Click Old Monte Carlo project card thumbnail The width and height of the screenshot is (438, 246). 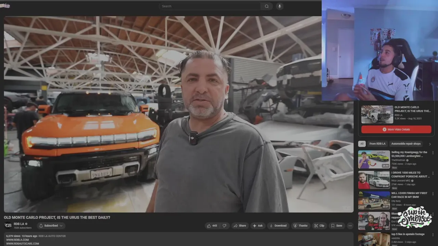coord(377,114)
